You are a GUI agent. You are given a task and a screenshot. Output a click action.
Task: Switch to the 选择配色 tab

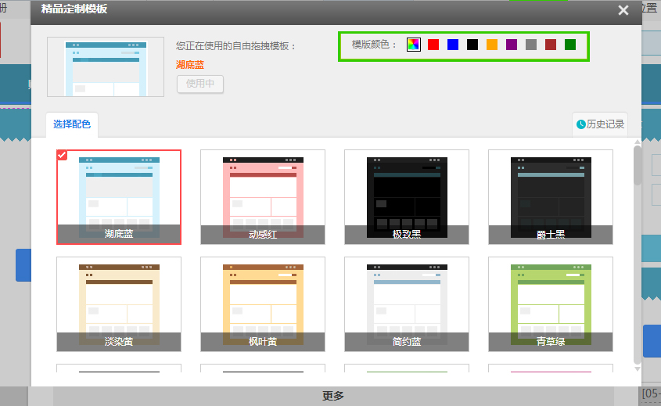point(72,124)
